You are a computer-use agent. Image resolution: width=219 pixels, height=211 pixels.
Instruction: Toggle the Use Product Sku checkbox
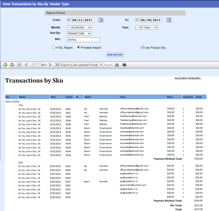click(x=143, y=48)
